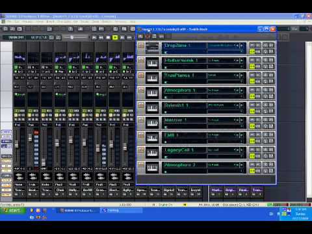Open the File menu in SONAR

9,21
